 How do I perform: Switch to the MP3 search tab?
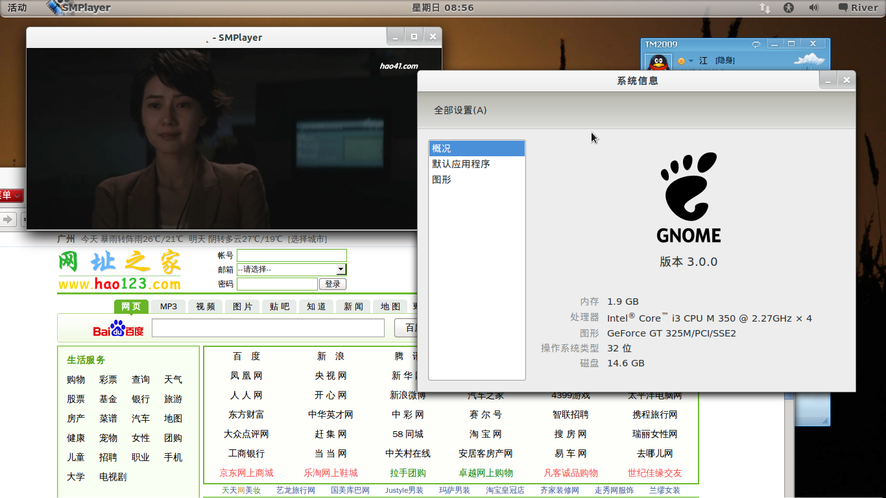tap(169, 306)
